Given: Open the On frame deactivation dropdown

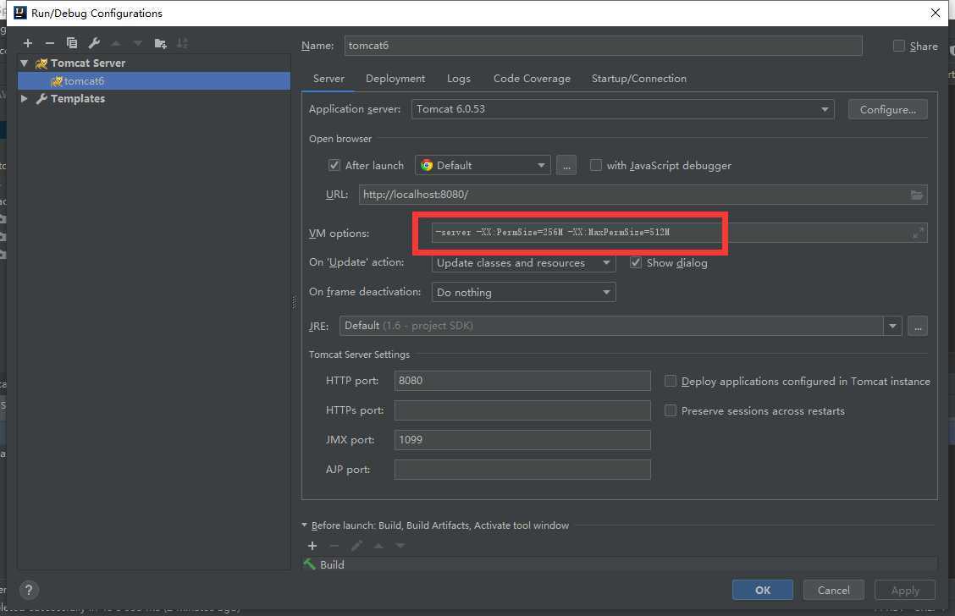Looking at the screenshot, I should pos(523,292).
